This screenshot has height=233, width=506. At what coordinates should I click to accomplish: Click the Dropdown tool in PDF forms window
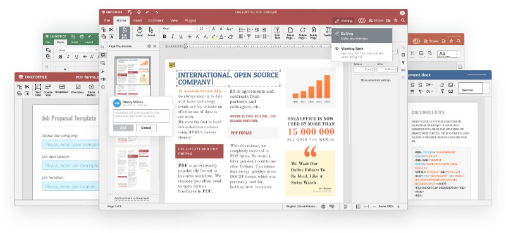pyautogui.click(x=61, y=89)
